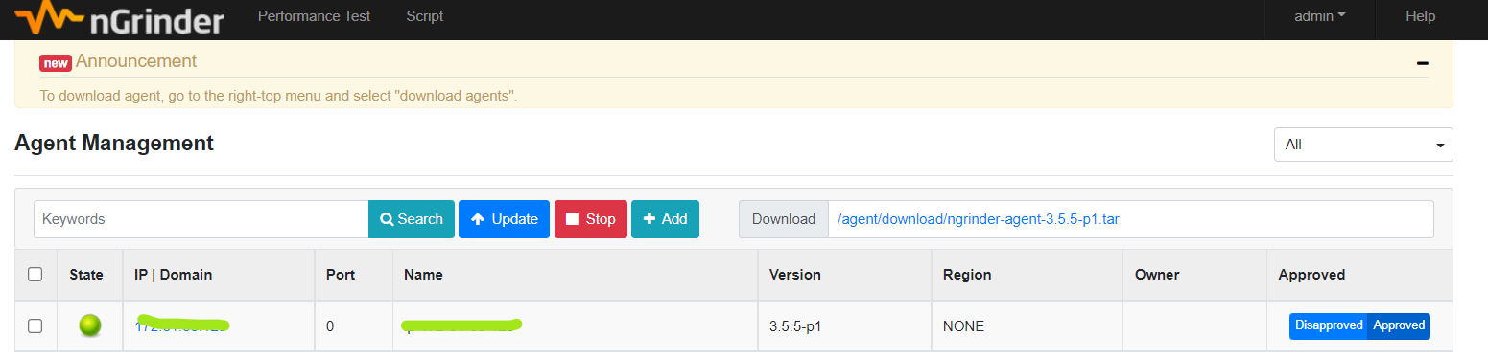Tick the agent row checkbox
This screenshot has width=1488, height=359.
[x=35, y=325]
